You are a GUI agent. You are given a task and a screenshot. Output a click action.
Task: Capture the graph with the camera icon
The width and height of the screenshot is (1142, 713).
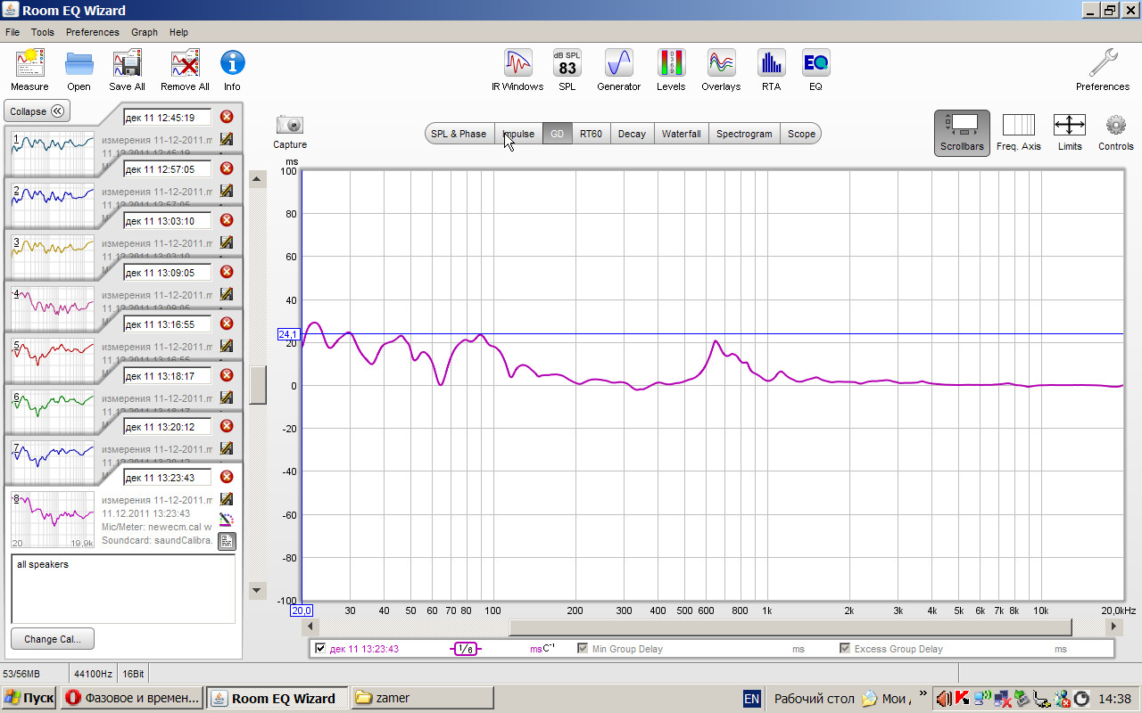click(290, 131)
